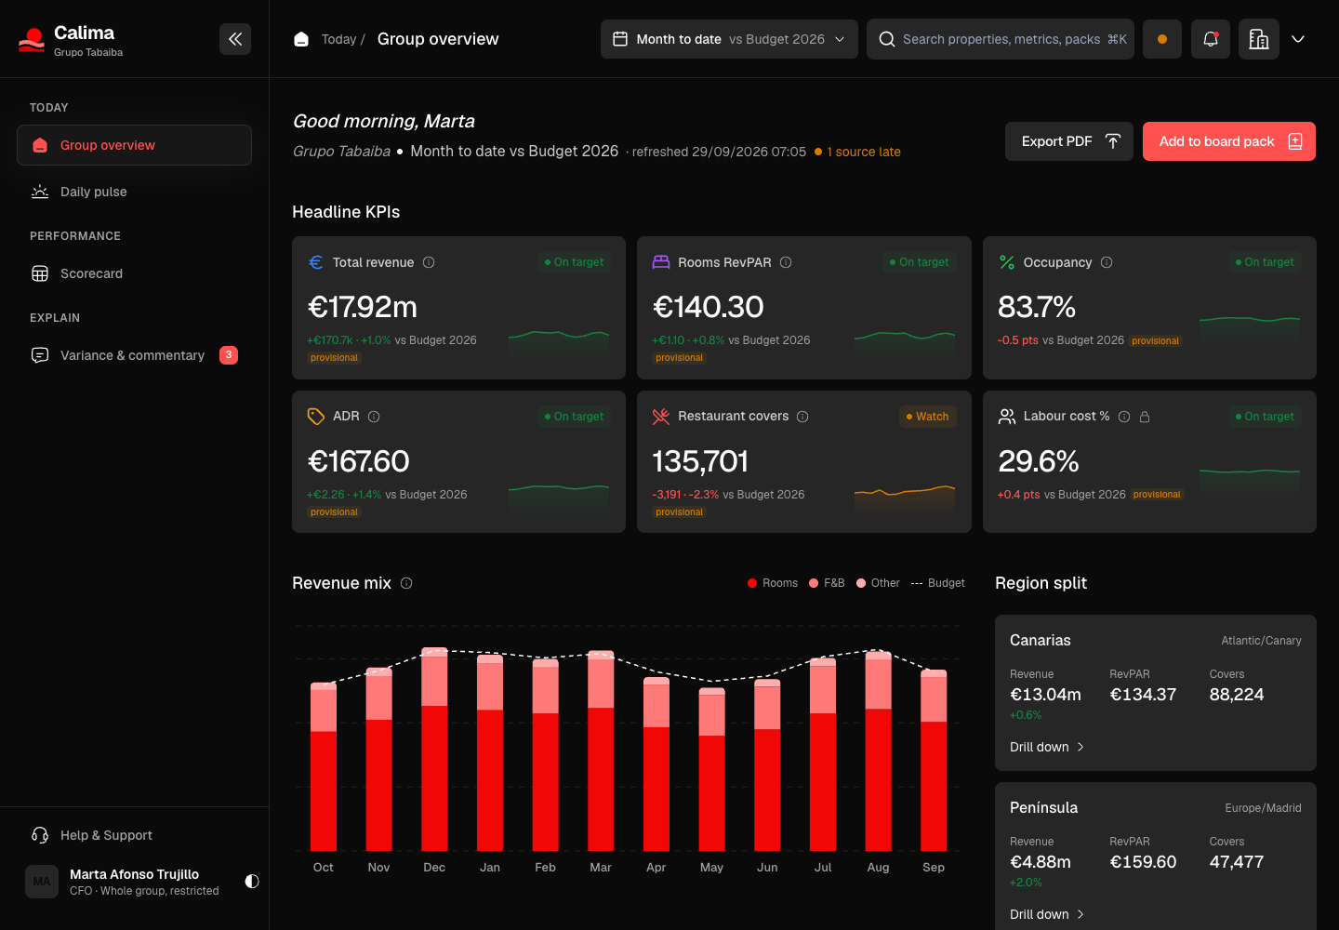Screen dimensions: 1339x930
Task: Open the Month to date period dropdown
Action: pyautogui.click(x=729, y=39)
